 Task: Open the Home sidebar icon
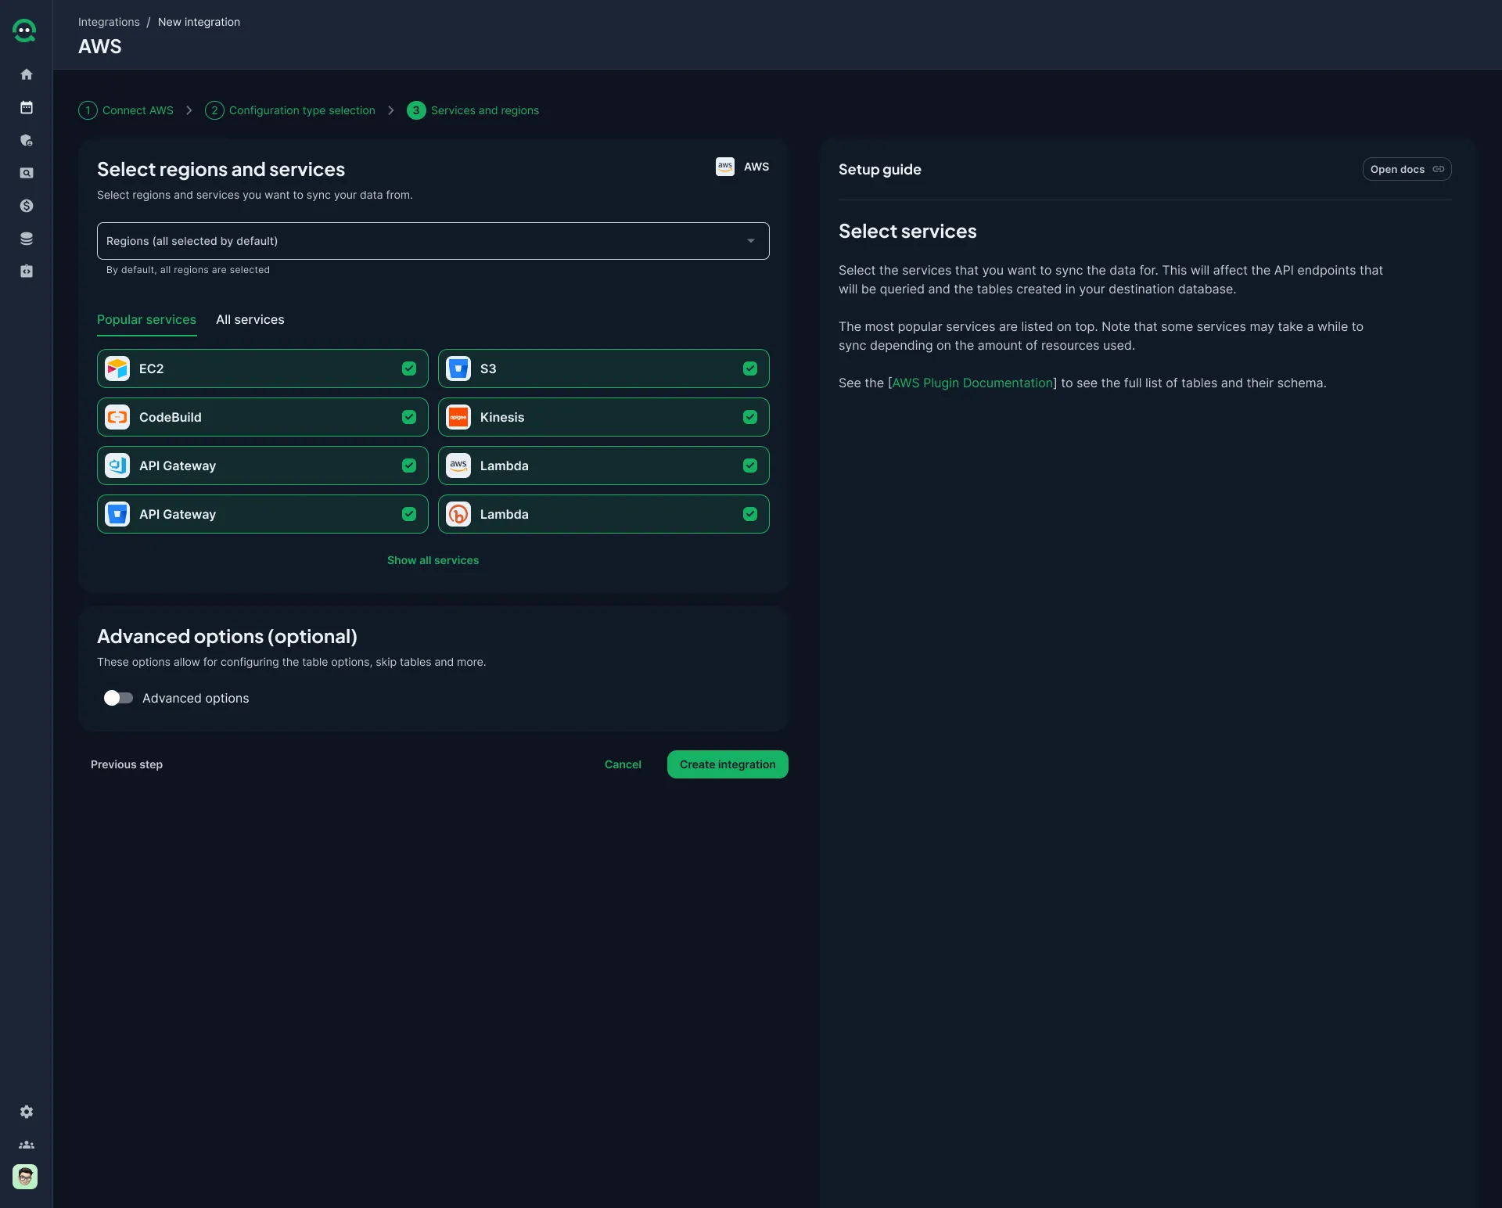click(27, 74)
